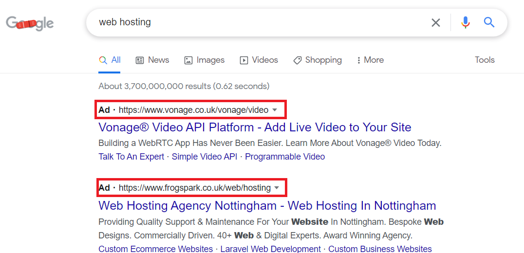524x253 pixels.
Task: Clear the search box with X icon
Action: (435, 22)
